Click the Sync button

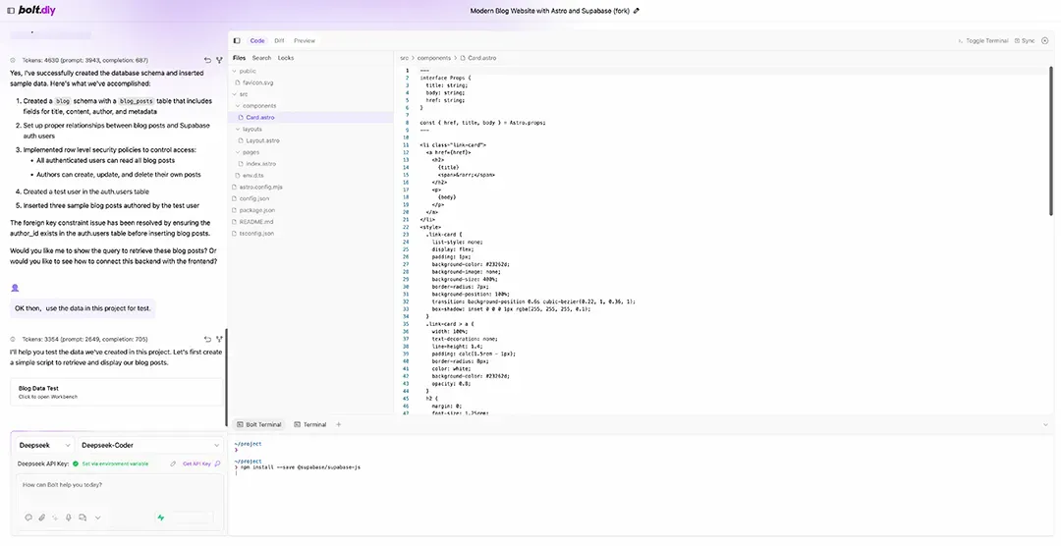pos(1025,40)
